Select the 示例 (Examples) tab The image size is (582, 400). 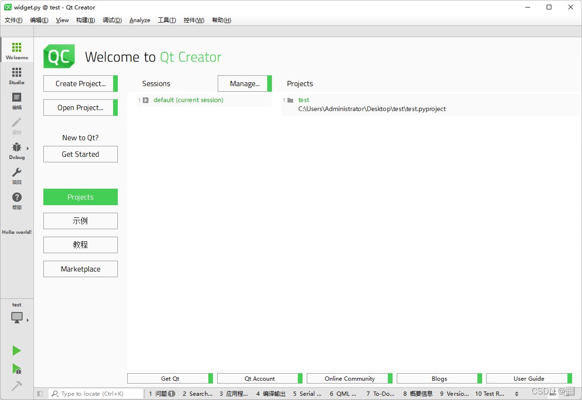click(81, 221)
